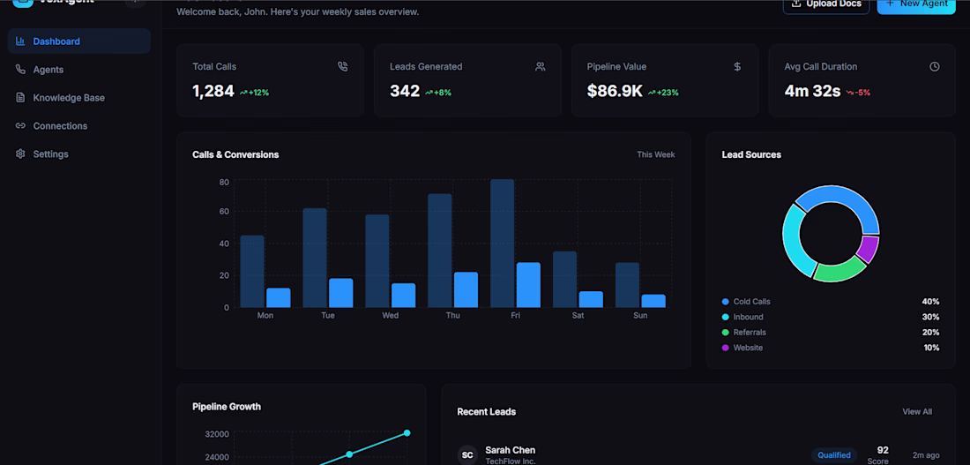Screen dimensions: 970x465
Task: Click the Recent Leads heading
Action: click(486, 412)
